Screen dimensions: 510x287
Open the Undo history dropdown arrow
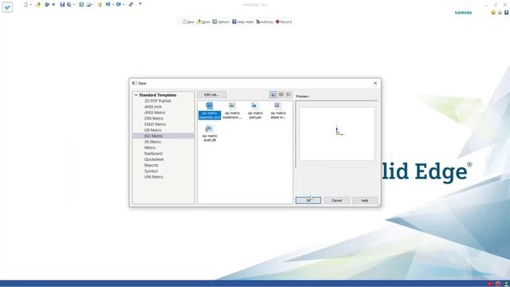[113, 5]
